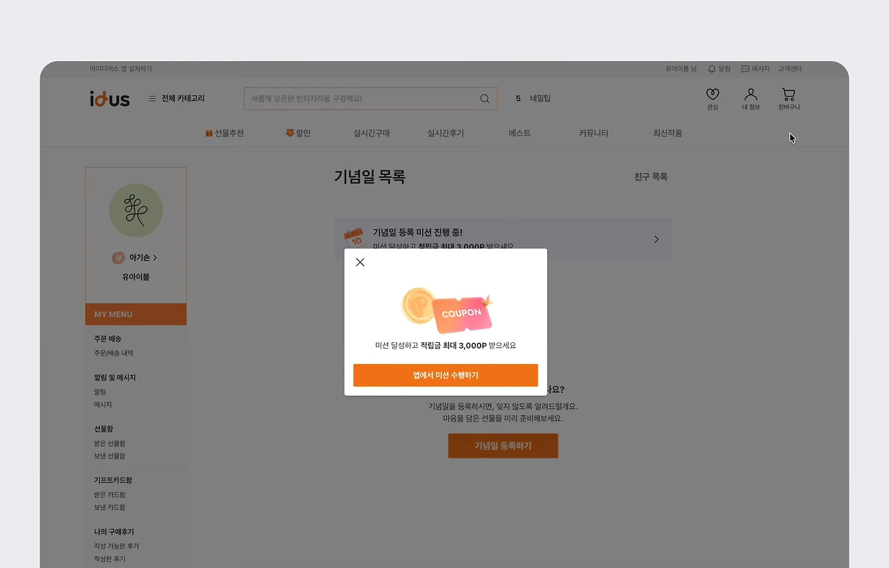Select the trending keyword 네일팁
The height and width of the screenshot is (568, 889).
540,99
